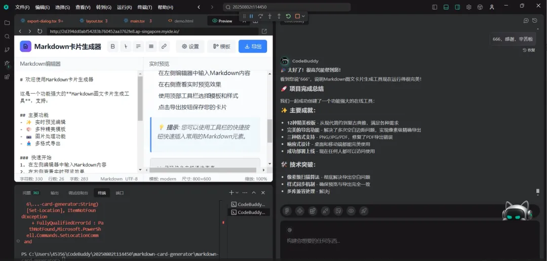Click the debug Step Out icon

tap(279, 16)
